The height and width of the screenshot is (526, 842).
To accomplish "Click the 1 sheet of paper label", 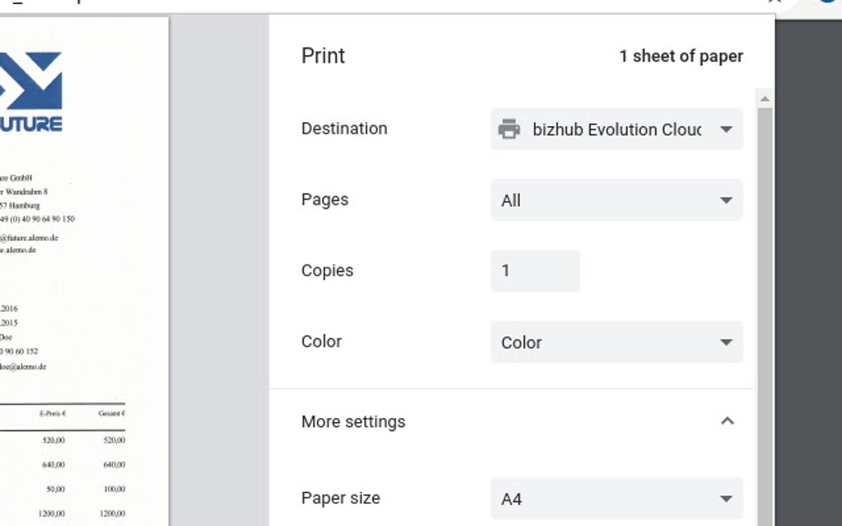I will 681,56.
